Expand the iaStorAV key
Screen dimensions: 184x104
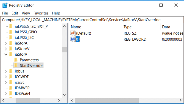point(6,49)
